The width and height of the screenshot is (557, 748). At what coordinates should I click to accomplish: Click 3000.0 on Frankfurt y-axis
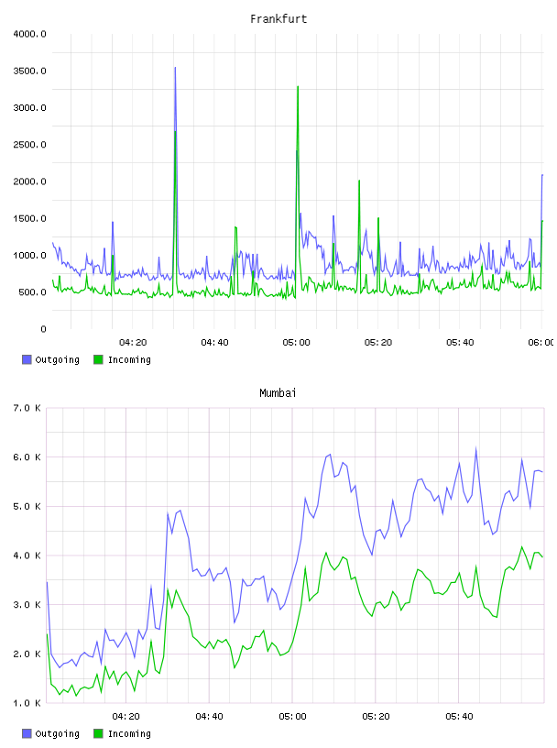click(x=29, y=108)
